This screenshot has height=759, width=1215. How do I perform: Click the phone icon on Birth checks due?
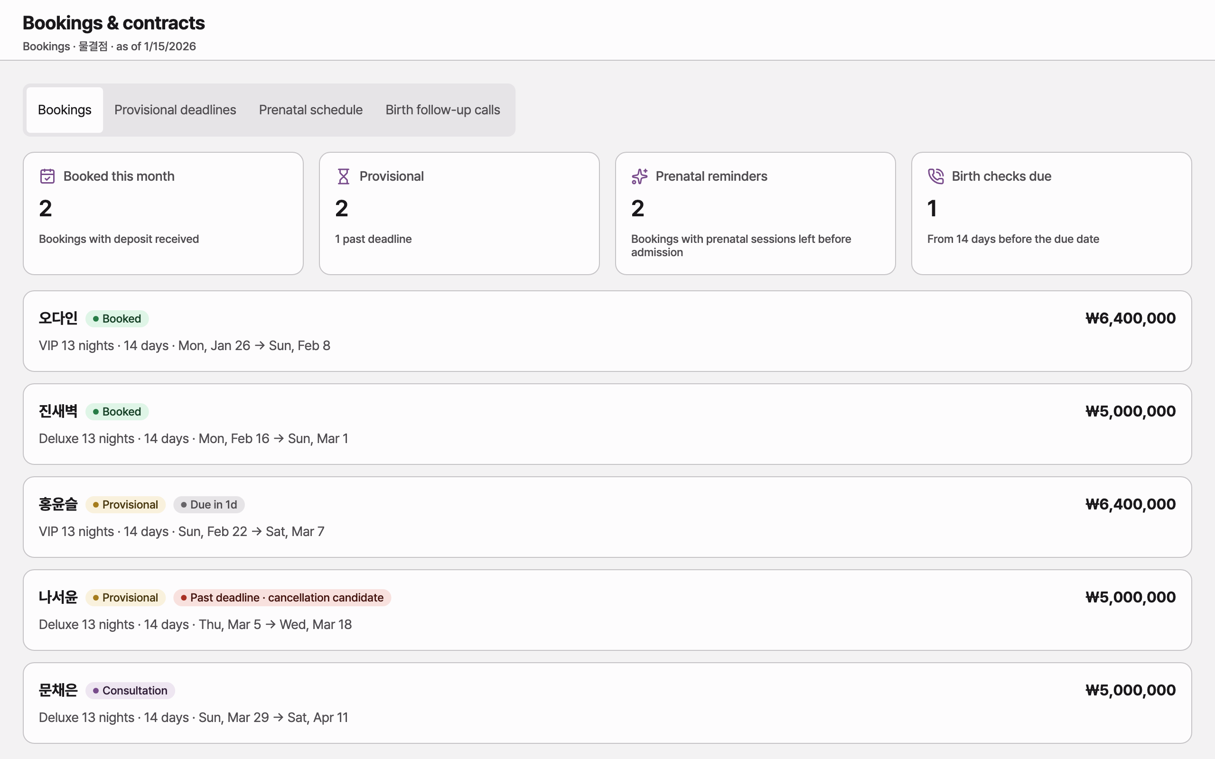coord(936,176)
